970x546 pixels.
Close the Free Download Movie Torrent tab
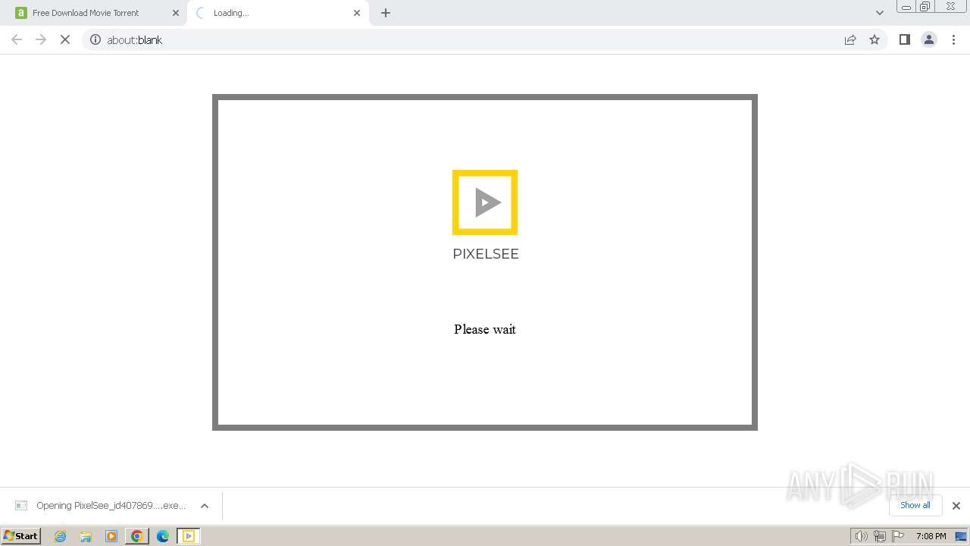[176, 13]
